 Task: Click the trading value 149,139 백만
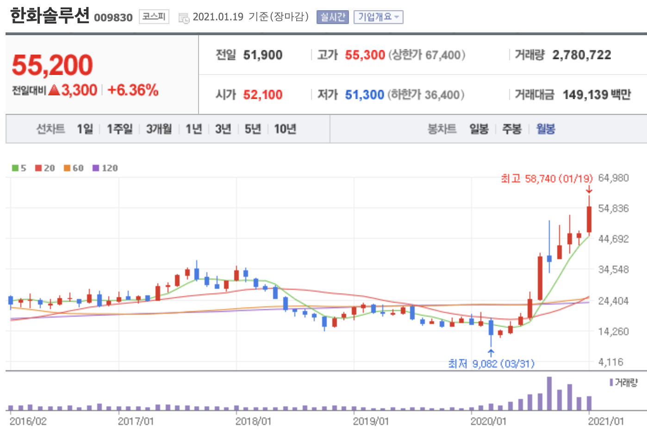click(x=597, y=95)
